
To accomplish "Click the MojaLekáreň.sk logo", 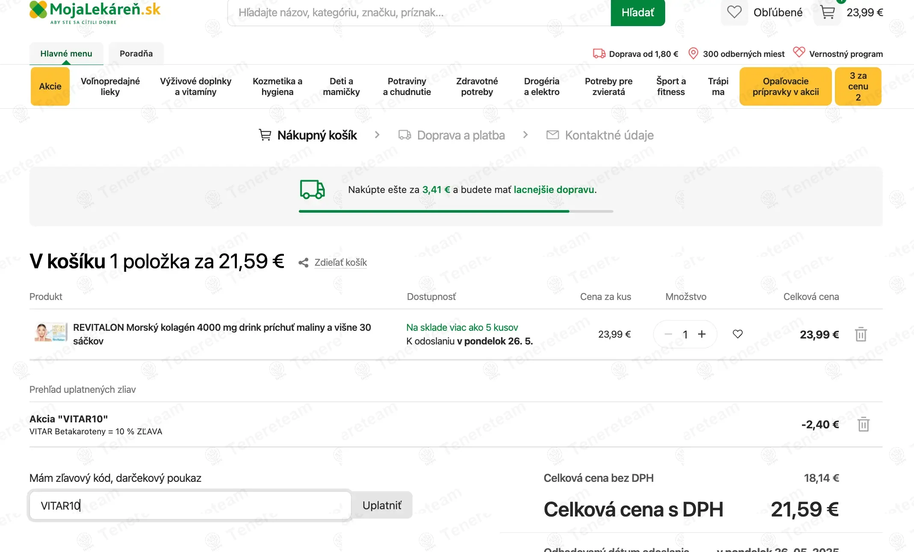I will pos(95,12).
